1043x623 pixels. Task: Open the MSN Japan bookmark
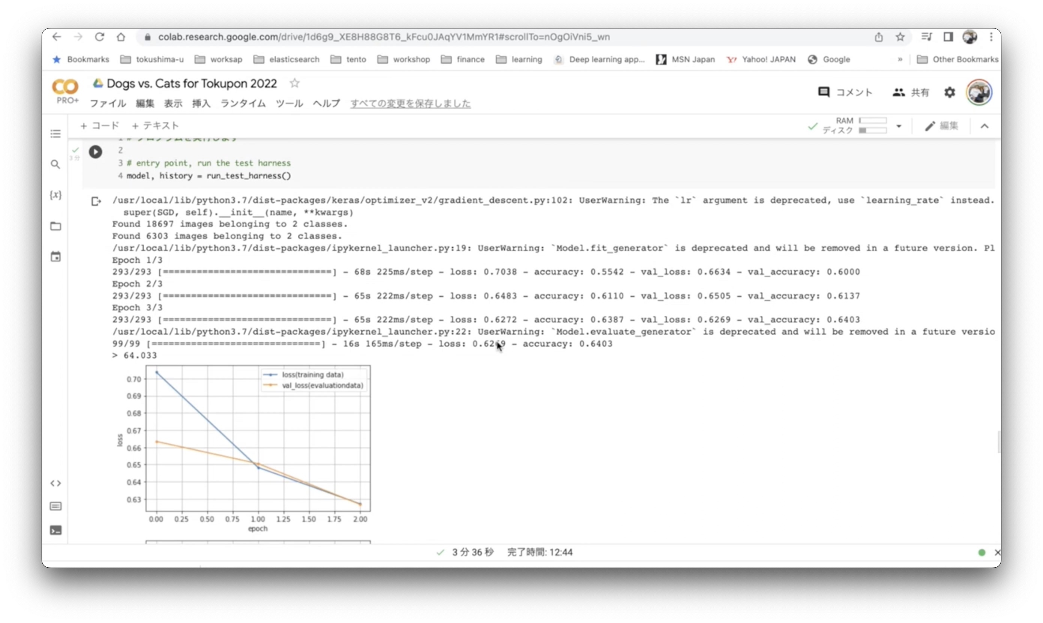[686, 59]
